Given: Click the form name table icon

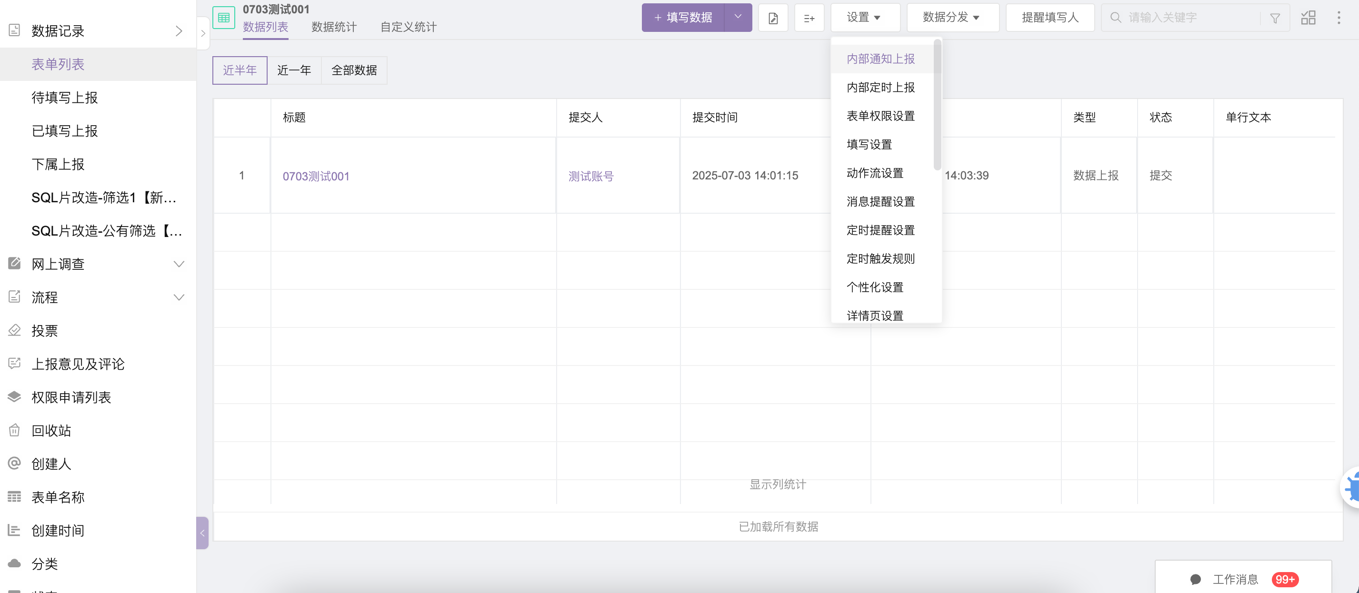Looking at the screenshot, I should pos(14,496).
